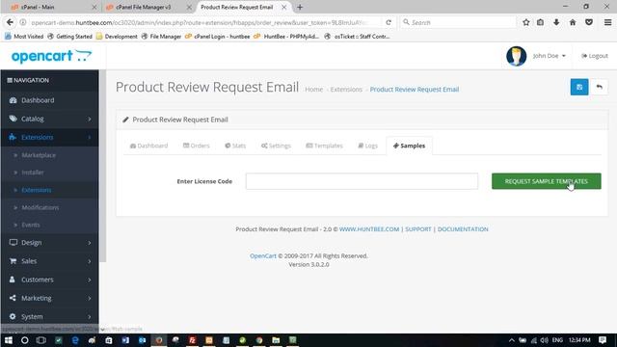Click the user avatar image
The width and height of the screenshot is (617, 347).
[x=517, y=56]
